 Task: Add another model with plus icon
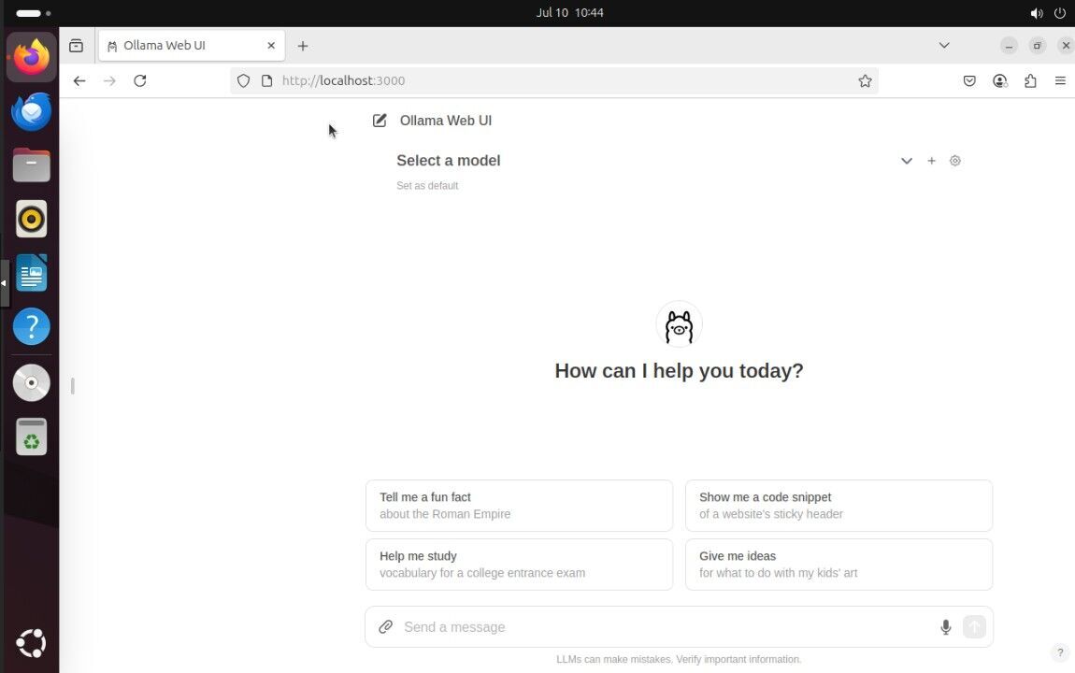931,161
